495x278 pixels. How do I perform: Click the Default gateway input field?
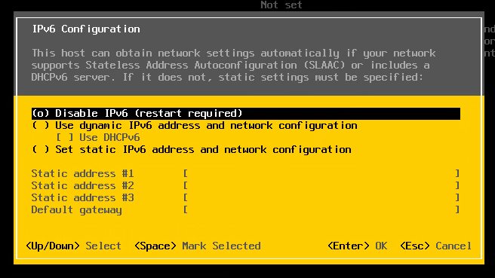point(321,209)
